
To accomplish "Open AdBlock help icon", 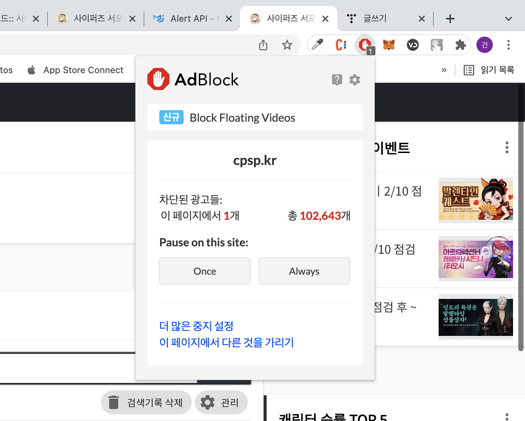I will tap(337, 79).
